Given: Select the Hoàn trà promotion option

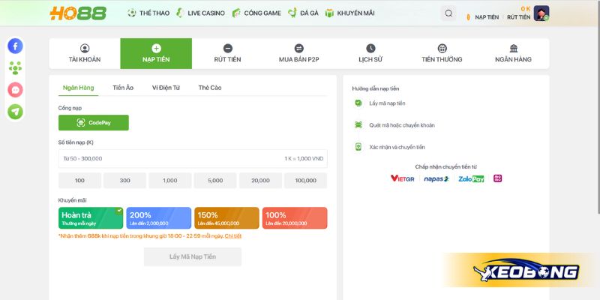Looking at the screenshot, I should (91, 217).
